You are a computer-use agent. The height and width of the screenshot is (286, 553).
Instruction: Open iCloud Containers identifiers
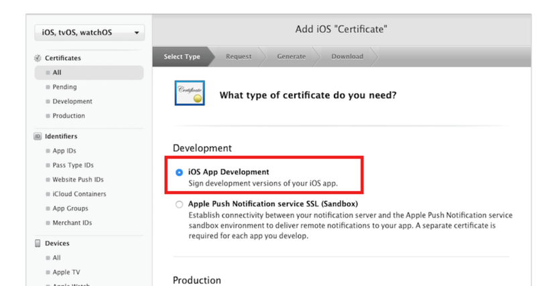(x=79, y=194)
